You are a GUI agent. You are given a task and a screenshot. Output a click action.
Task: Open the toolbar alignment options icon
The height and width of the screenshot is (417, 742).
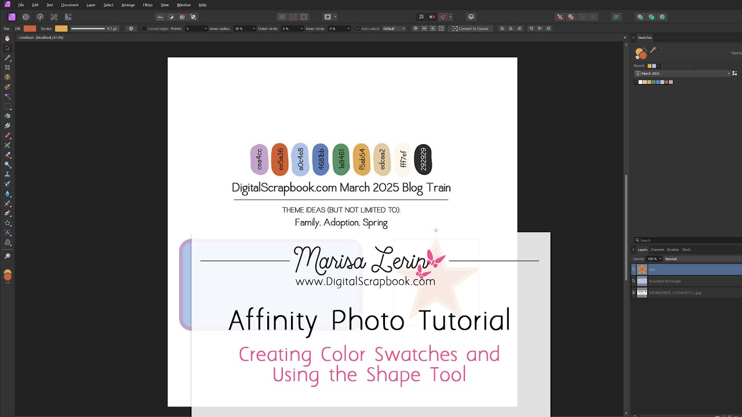(617, 17)
